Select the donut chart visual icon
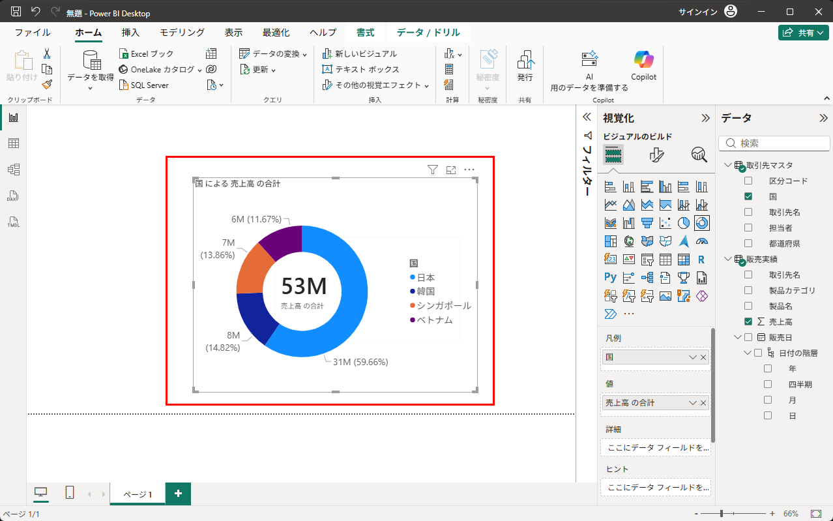Viewport: 833px width, 521px height. click(x=701, y=223)
